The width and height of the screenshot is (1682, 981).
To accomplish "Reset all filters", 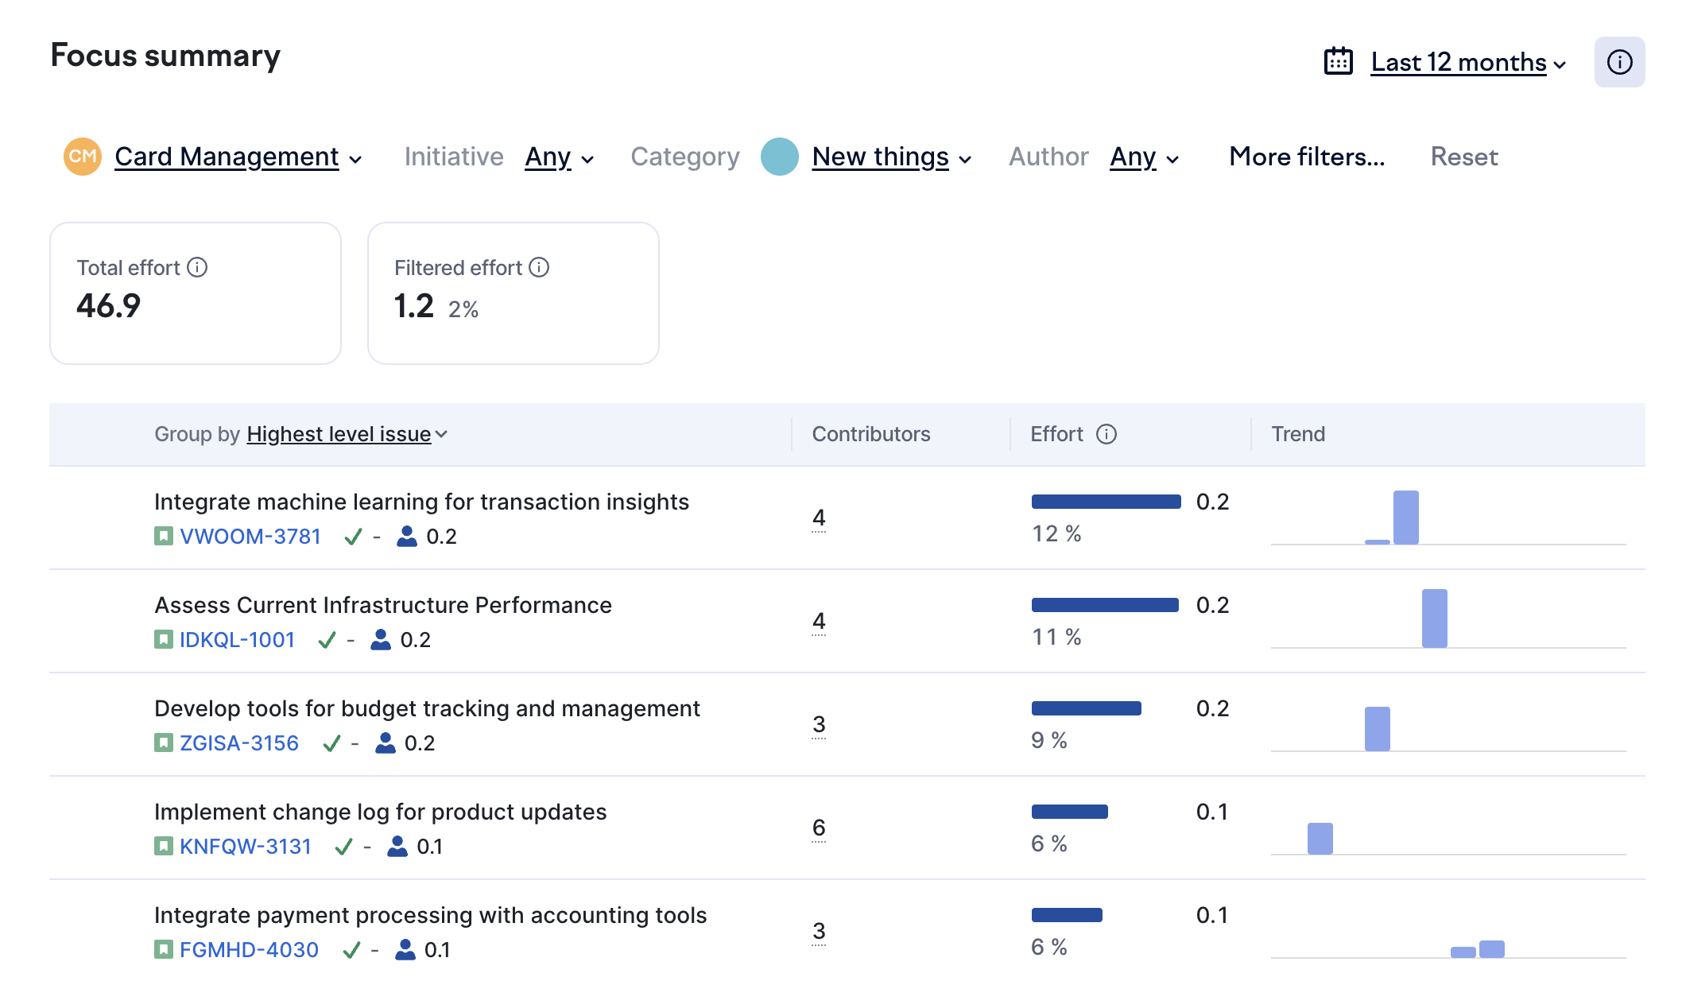I will (1463, 157).
